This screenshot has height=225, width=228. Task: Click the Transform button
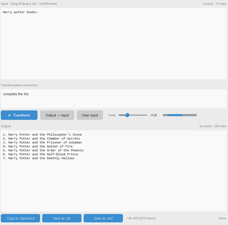coord(19,115)
